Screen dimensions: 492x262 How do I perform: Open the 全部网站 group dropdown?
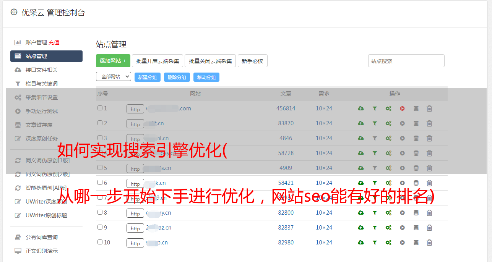click(x=114, y=77)
